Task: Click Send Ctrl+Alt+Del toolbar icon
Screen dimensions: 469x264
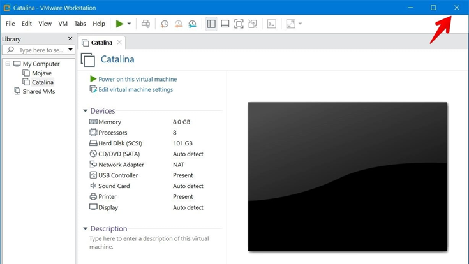Action: click(145, 24)
